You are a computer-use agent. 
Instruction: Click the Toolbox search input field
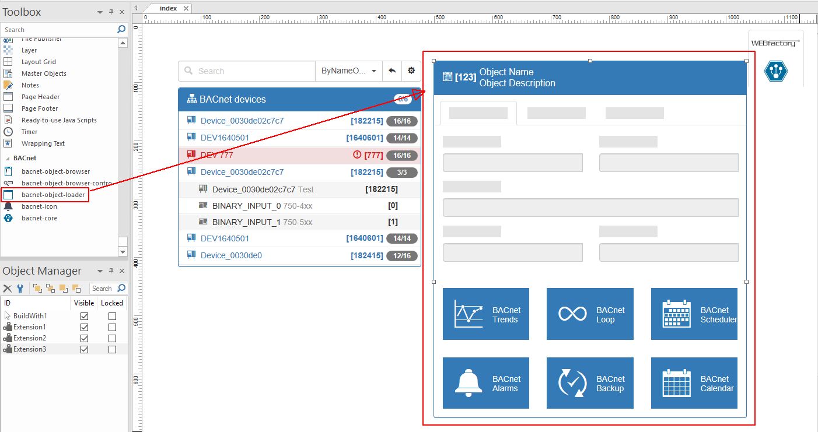pyautogui.click(x=58, y=29)
